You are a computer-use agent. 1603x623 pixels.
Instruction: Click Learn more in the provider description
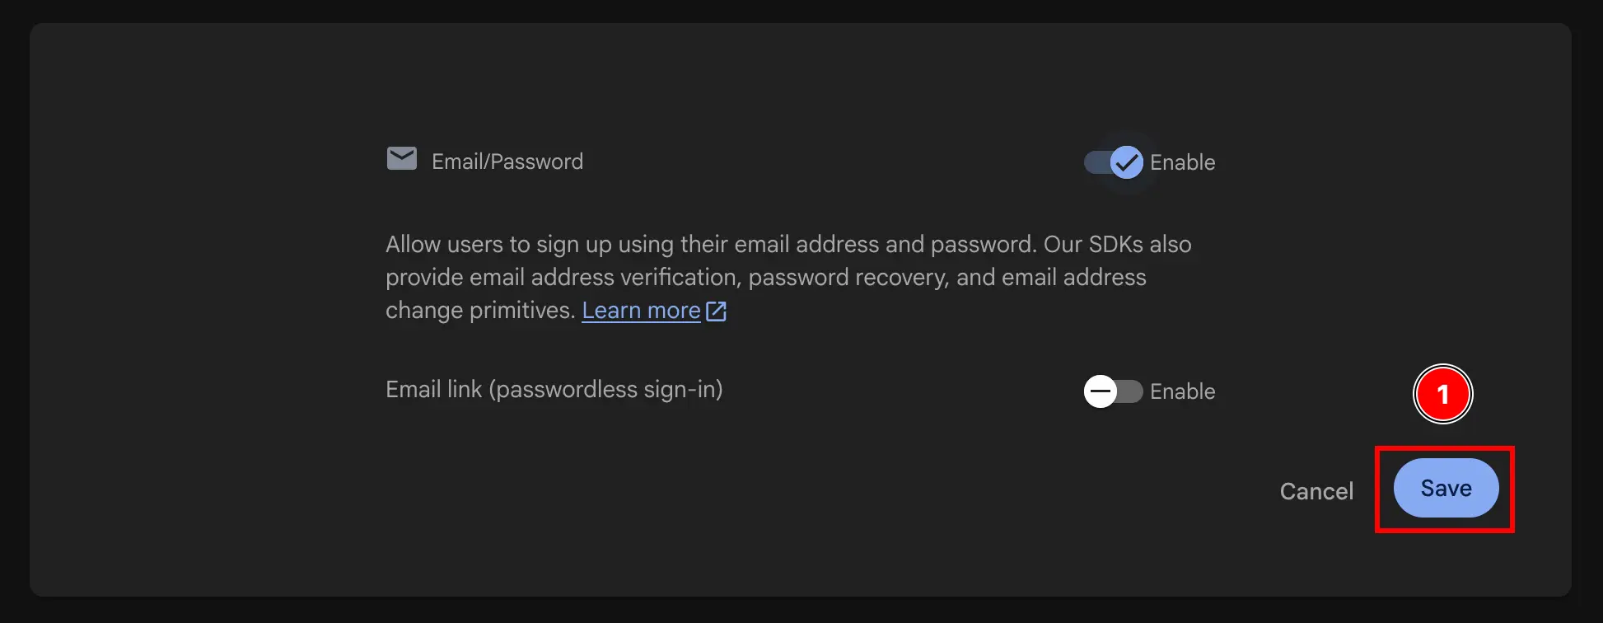click(641, 311)
